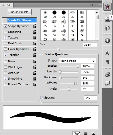
Task: Enable the Dual Brush checkbox
Action: 5,43
